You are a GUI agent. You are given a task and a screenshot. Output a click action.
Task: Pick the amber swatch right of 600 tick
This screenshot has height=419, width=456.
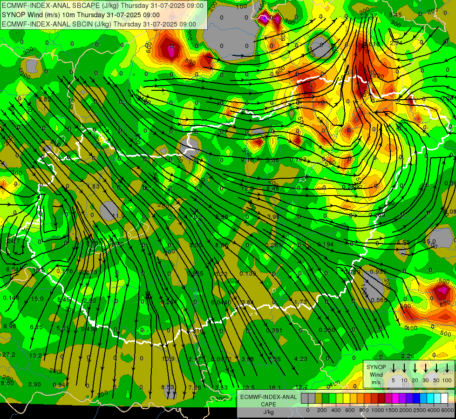pyautogui.click(x=354, y=399)
